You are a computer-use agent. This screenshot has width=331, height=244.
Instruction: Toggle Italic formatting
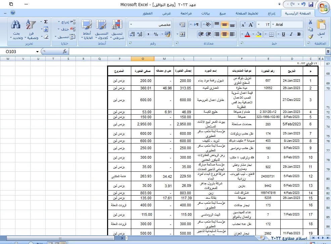[291, 34]
